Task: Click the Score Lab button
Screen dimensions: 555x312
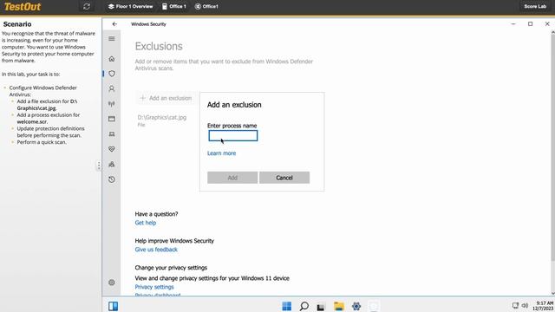Action: [535, 6]
